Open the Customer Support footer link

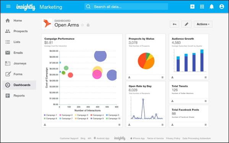point(69,138)
